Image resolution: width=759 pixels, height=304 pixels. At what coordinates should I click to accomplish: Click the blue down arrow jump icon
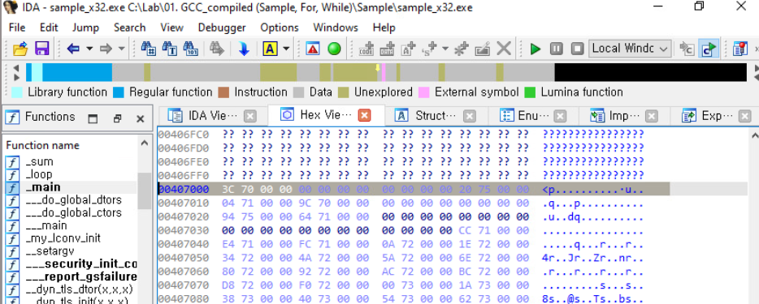pos(244,49)
